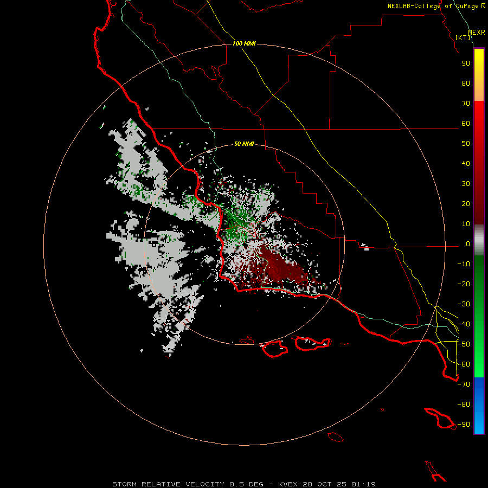Click the -50 value on the velocity scale
The height and width of the screenshot is (488, 488).
pyautogui.click(x=464, y=344)
